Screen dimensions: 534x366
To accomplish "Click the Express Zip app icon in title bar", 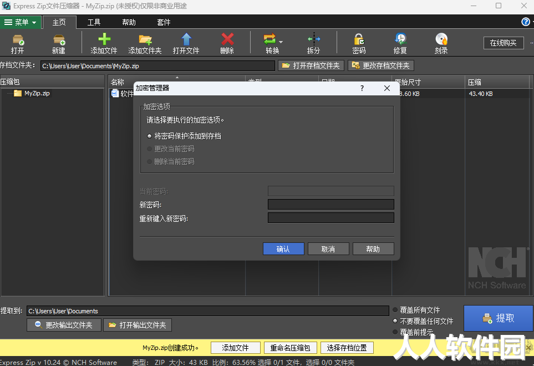I will point(6,6).
